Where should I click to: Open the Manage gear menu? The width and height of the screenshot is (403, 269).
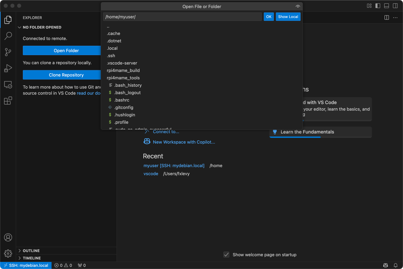[8, 253]
